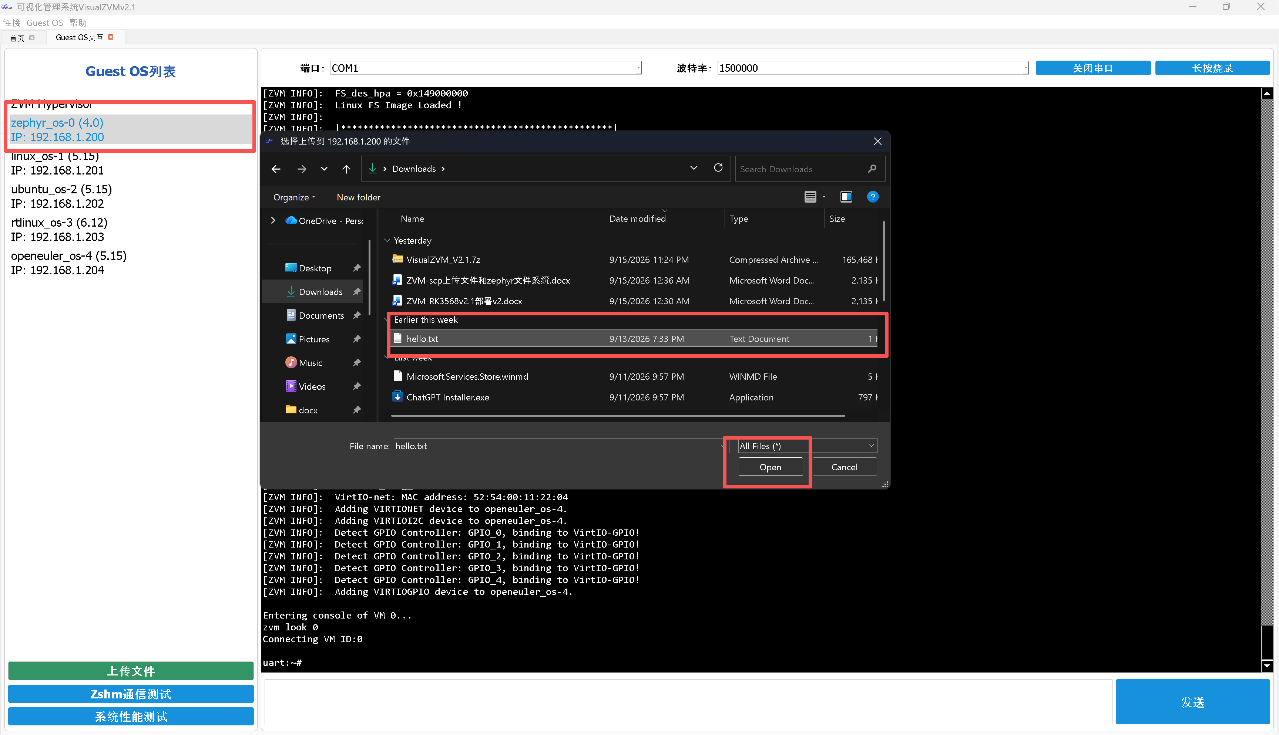Screen dimensions: 1279x735
Task: Start 系统性能测试
Action: (131, 717)
